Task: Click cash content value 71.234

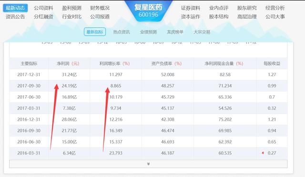Action: click(x=225, y=86)
